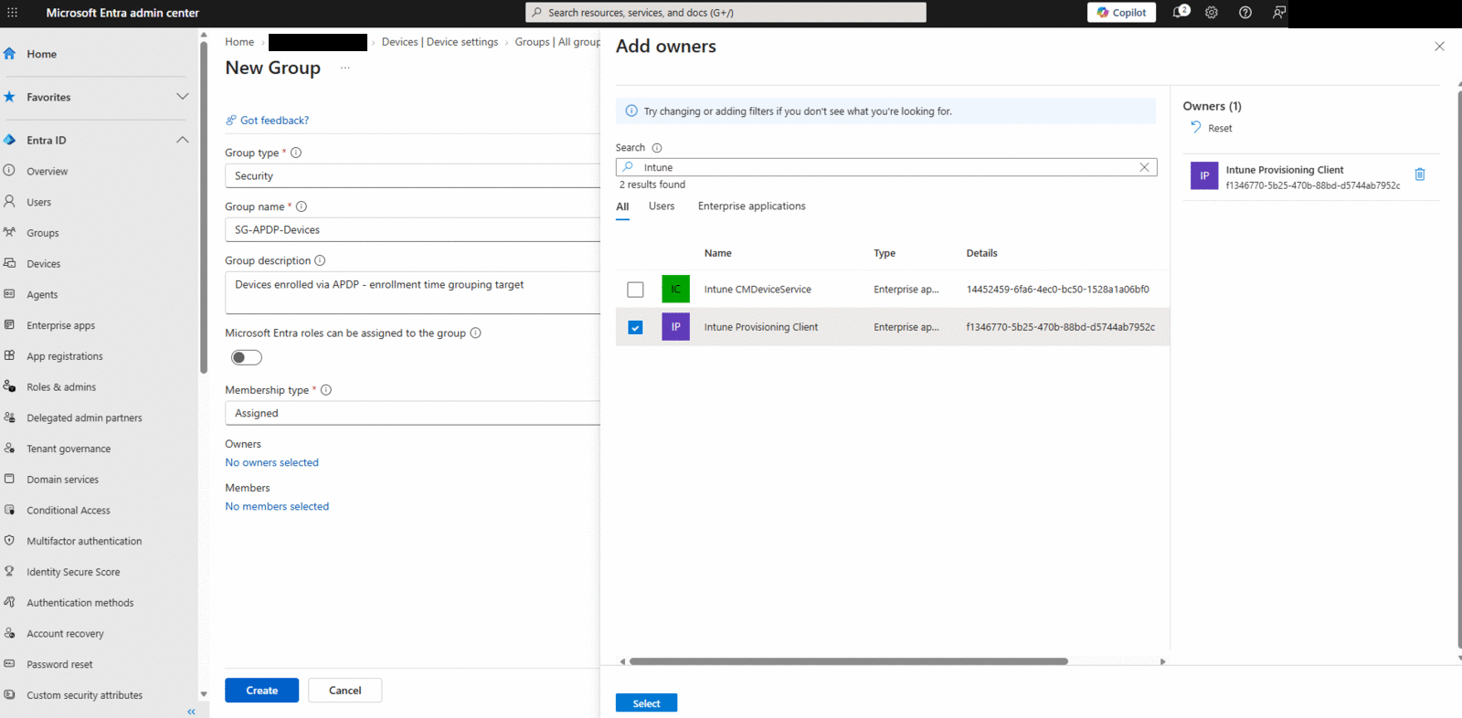The width and height of the screenshot is (1462, 718).
Task: Show info tooltip for Group type
Action: pyautogui.click(x=296, y=153)
